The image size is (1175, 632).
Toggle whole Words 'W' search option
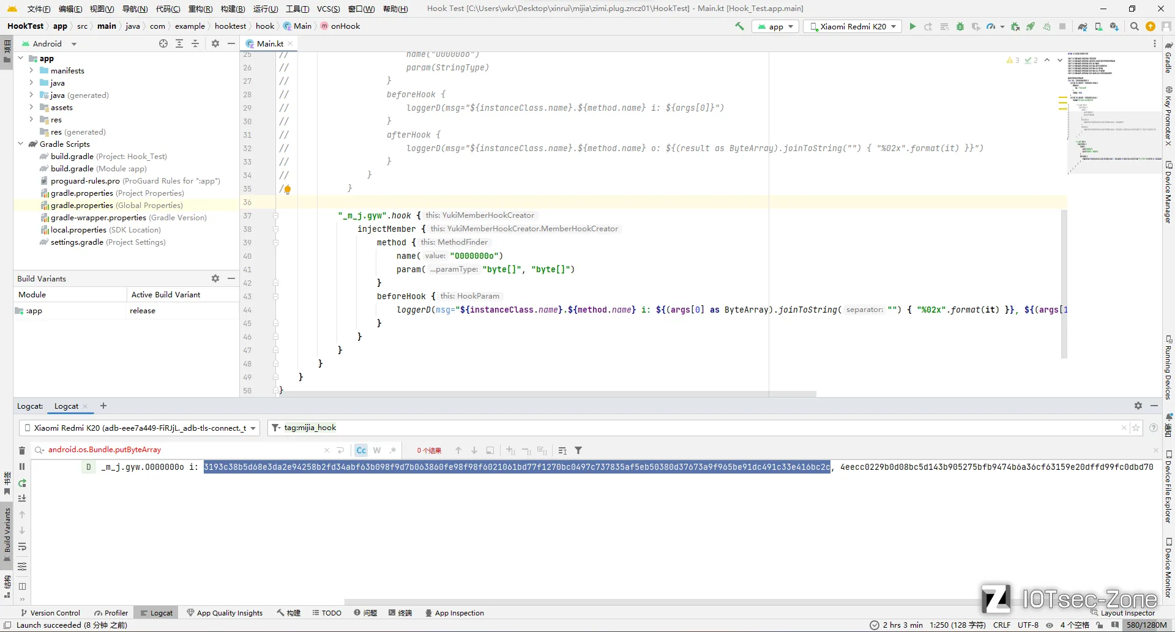point(377,450)
